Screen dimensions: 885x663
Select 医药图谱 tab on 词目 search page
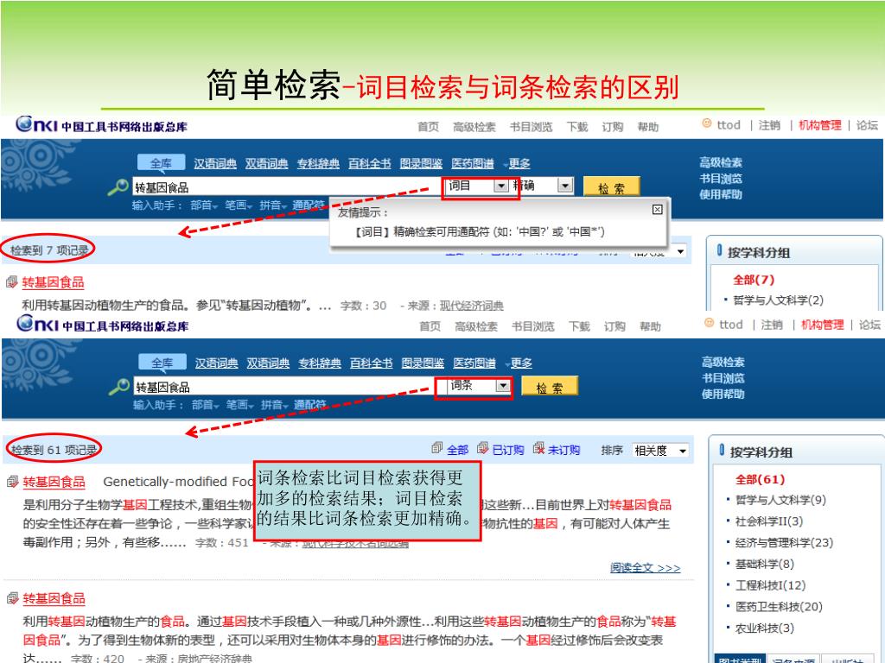473,163
